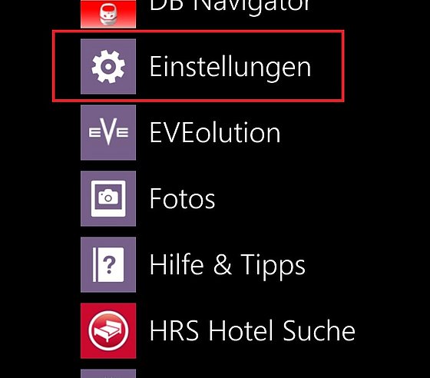Click the word 'Tipps' in the help entry

[273, 266]
